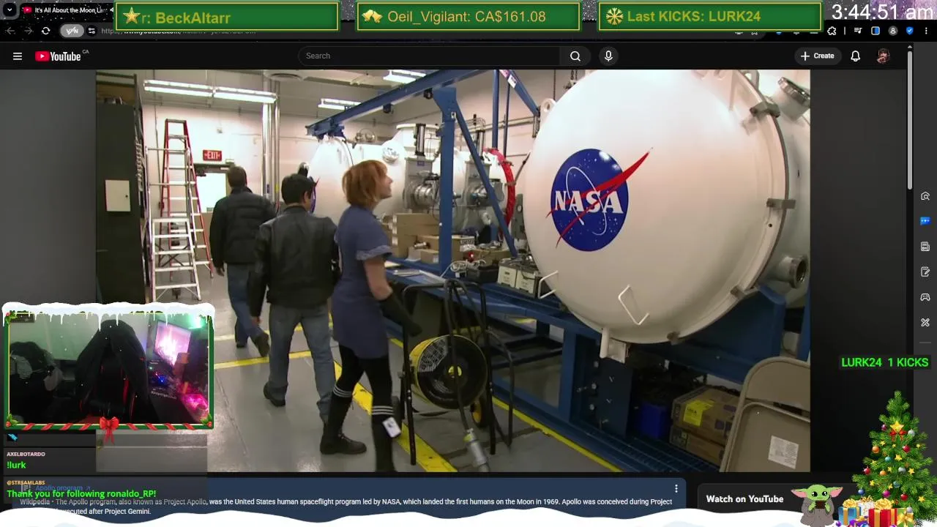This screenshot has height=527, width=937.
Task: Click the LURK24 1 KICKS label
Action: click(x=884, y=362)
